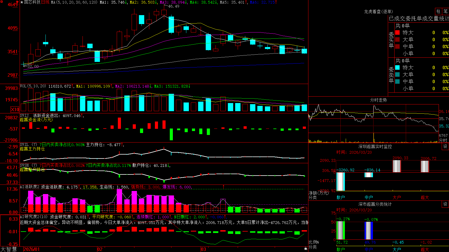Click the dark red 中单 buy-order swatch

[397, 46]
